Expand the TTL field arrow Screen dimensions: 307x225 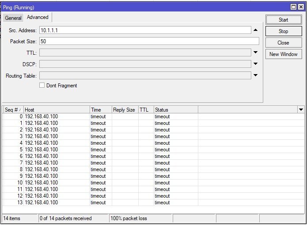coord(255,52)
